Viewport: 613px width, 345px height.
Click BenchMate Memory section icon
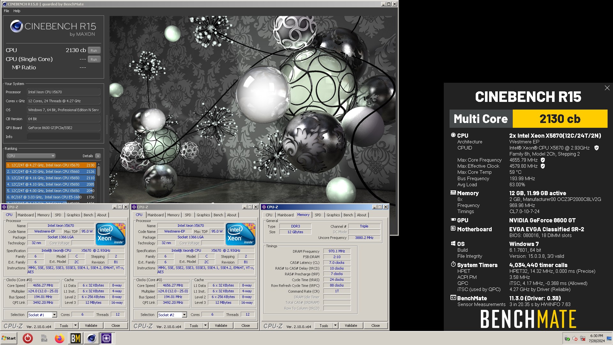(x=453, y=193)
